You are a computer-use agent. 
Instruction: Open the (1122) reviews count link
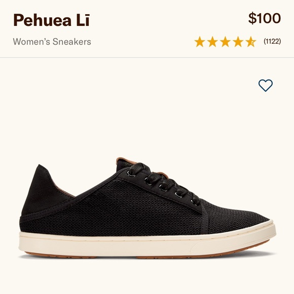(272, 41)
